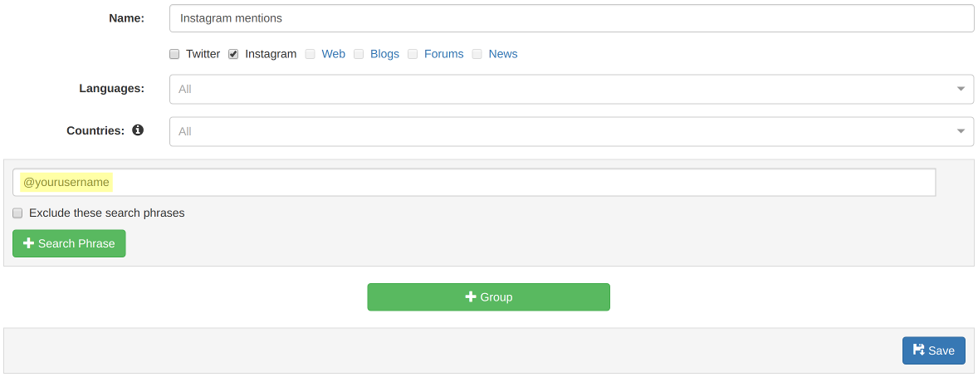The width and height of the screenshot is (978, 377).
Task: Click the Blogs link label
Action: point(384,54)
